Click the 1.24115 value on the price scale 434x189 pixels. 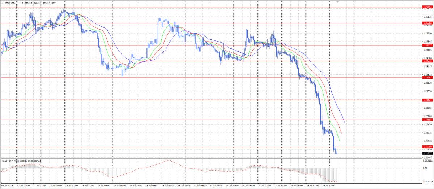(427, 66)
